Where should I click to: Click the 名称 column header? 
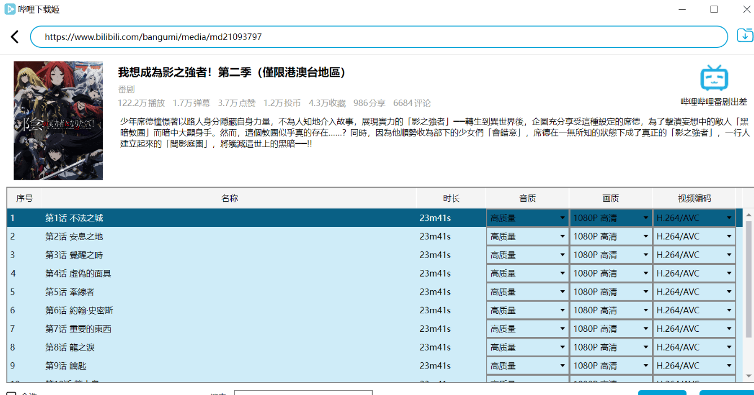coord(229,198)
